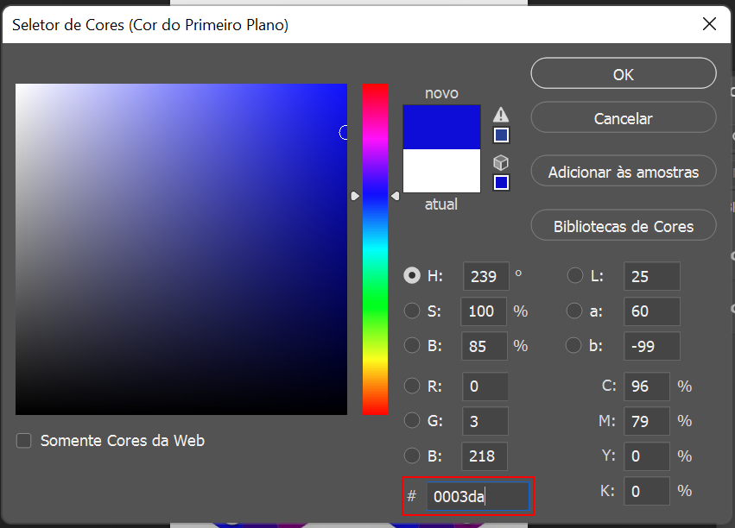
Task: Click the C cyan field showing 96
Action: point(651,387)
